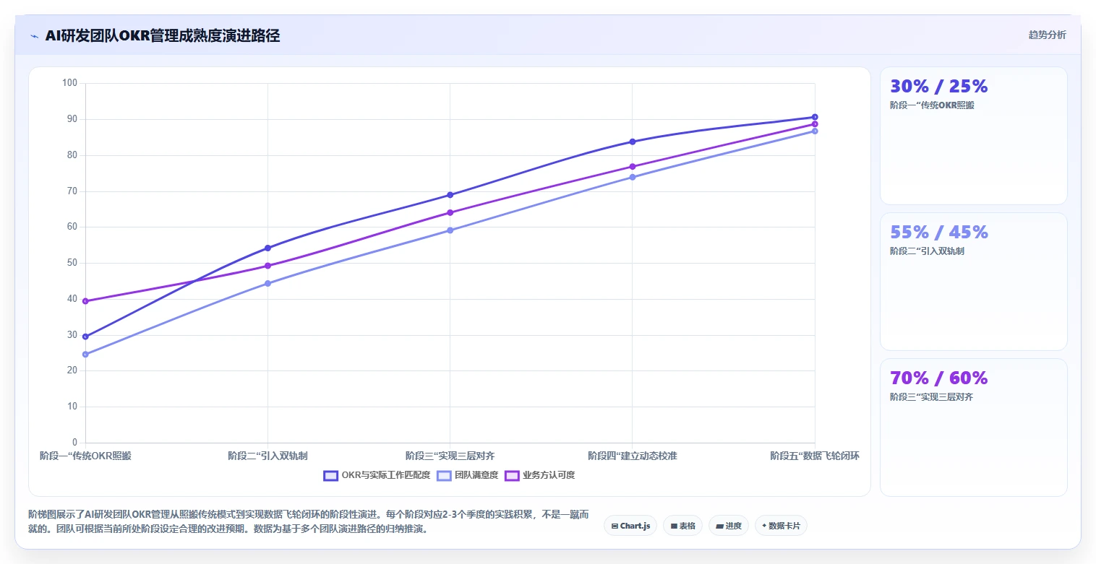Click x-axis label 阶段一“传统OKR照搬
1096x564 pixels.
click(x=85, y=456)
